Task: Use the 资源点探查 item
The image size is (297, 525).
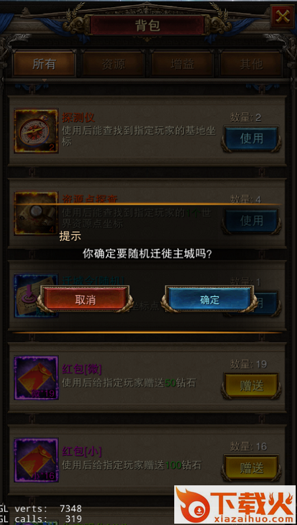Action: [x=251, y=220]
